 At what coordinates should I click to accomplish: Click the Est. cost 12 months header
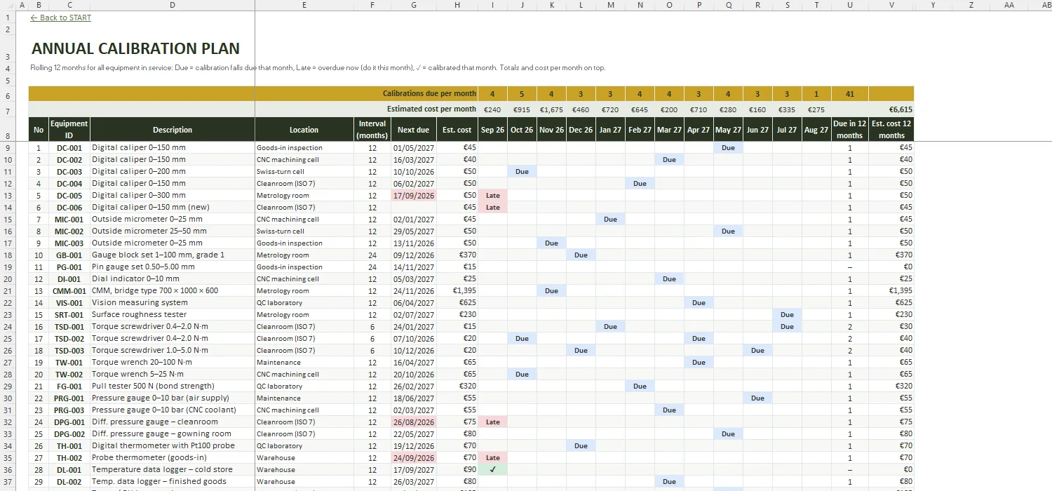891,130
